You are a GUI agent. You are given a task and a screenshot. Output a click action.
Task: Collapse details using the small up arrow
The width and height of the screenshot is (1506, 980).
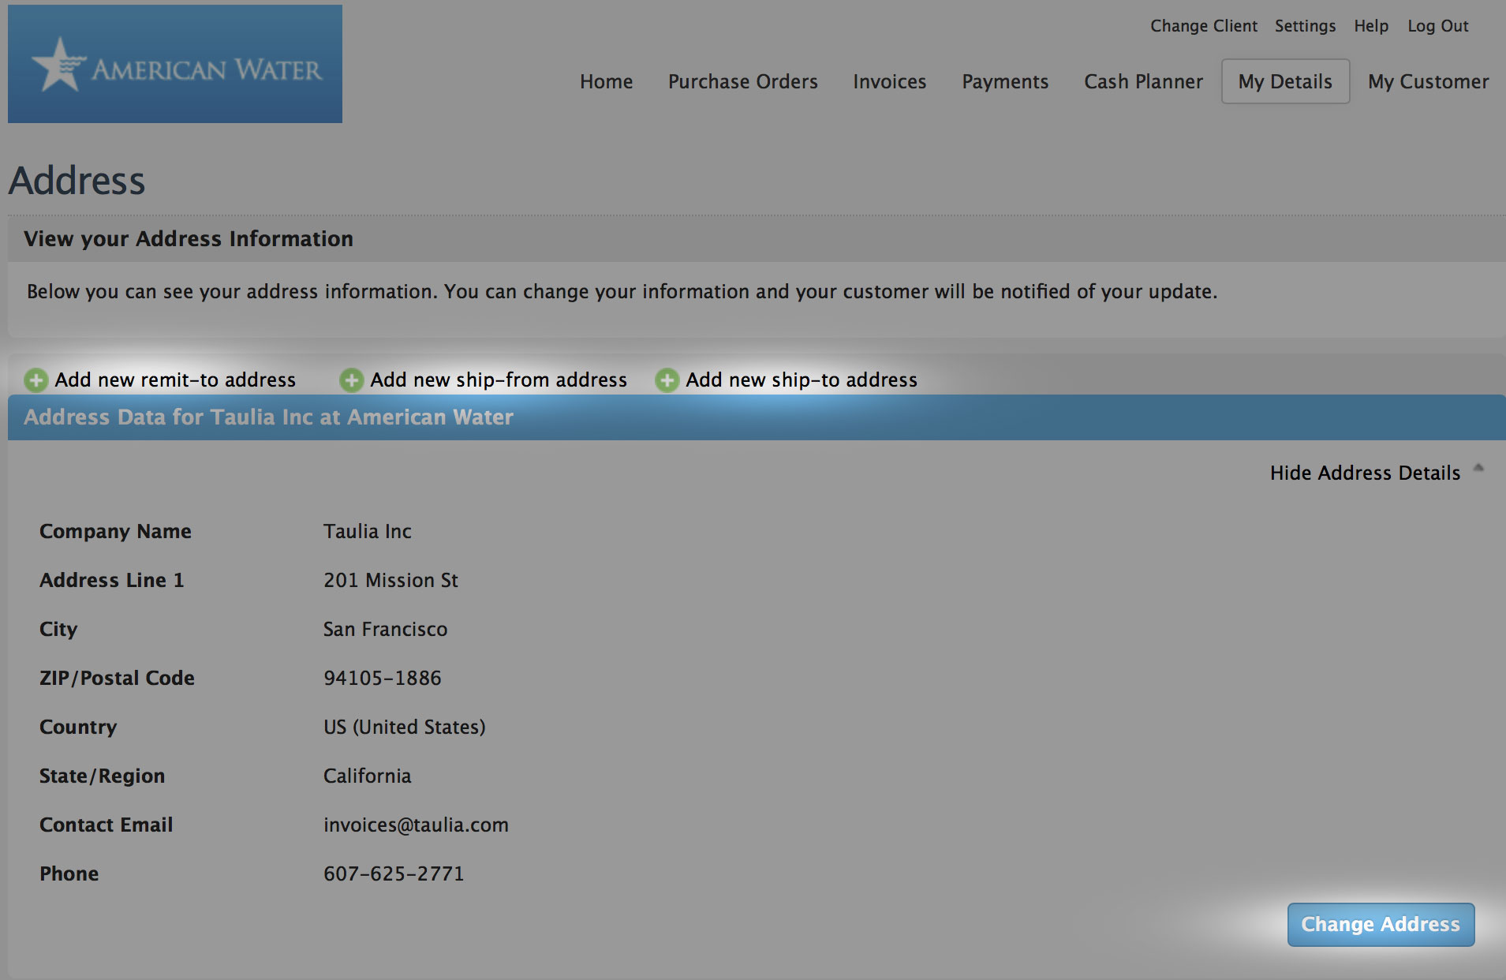click(1478, 468)
